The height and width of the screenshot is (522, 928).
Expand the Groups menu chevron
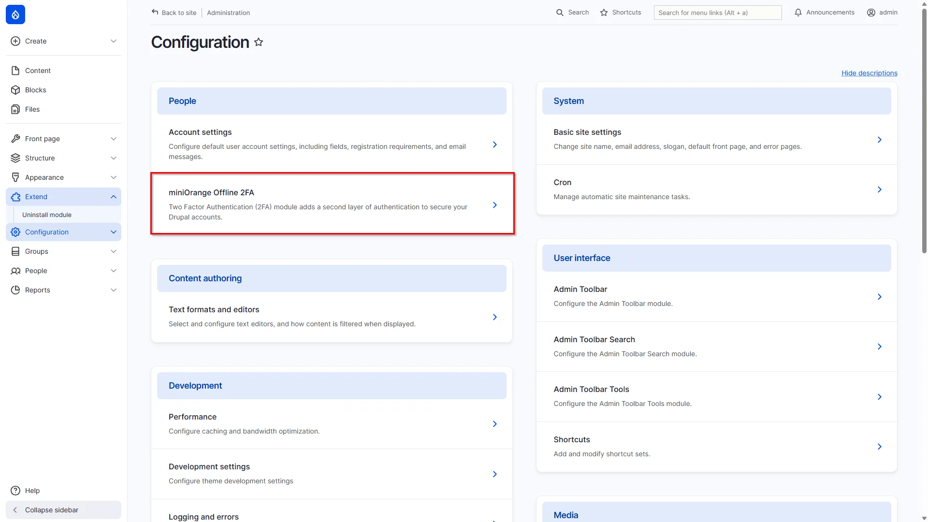[114, 251]
